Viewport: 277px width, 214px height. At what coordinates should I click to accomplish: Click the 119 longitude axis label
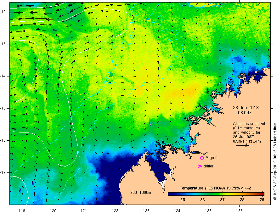[22, 211]
